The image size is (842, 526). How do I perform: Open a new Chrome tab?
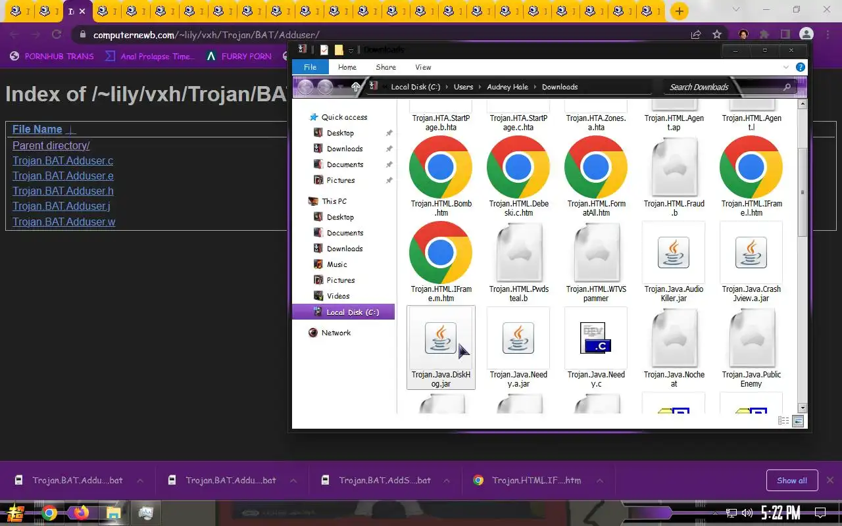[x=679, y=11]
